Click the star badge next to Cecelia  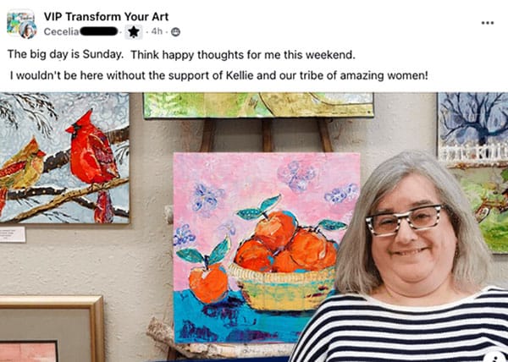click(134, 31)
